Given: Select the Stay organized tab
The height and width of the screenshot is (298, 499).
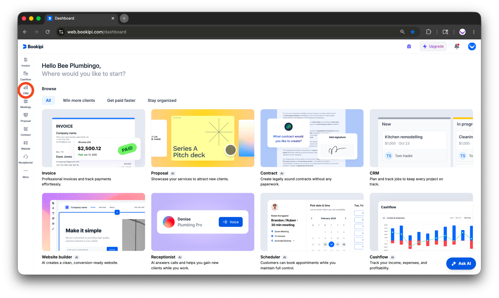Looking at the screenshot, I should tap(162, 101).
